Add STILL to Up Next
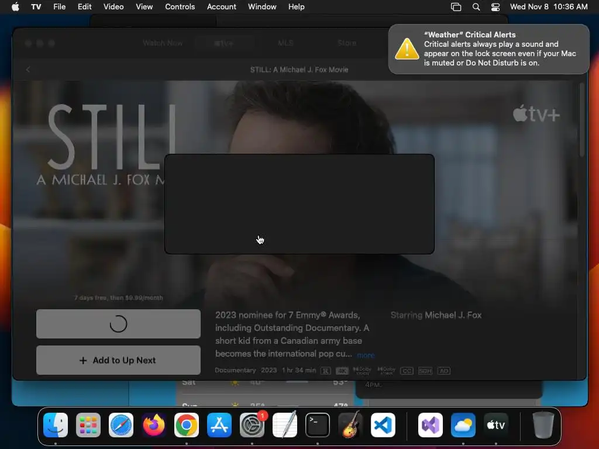The height and width of the screenshot is (449, 599). coord(118,360)
